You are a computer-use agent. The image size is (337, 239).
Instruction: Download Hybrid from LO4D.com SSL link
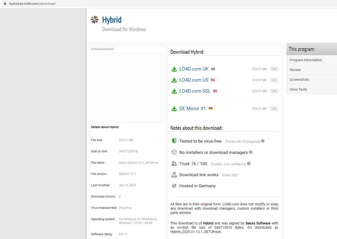pyautogui.click(x=195, y=91)
